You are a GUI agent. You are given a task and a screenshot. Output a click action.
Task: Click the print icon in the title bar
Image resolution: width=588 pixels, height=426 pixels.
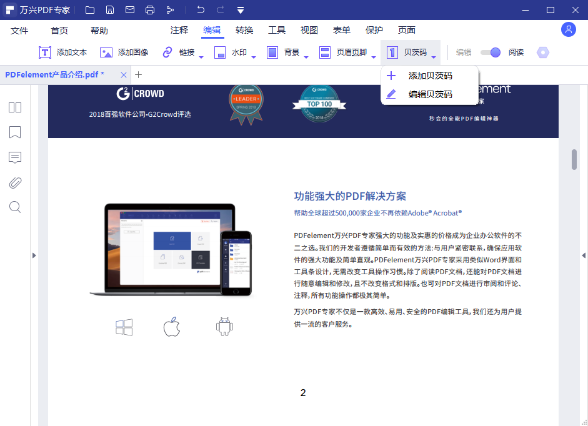(150, 10)
